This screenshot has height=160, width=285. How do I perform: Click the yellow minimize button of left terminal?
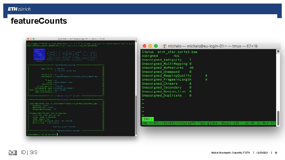(x=31, y=39)
